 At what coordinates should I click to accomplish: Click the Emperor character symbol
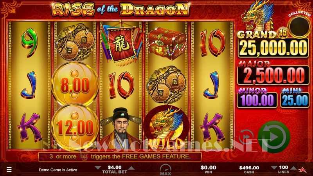[x=121, y=128]
